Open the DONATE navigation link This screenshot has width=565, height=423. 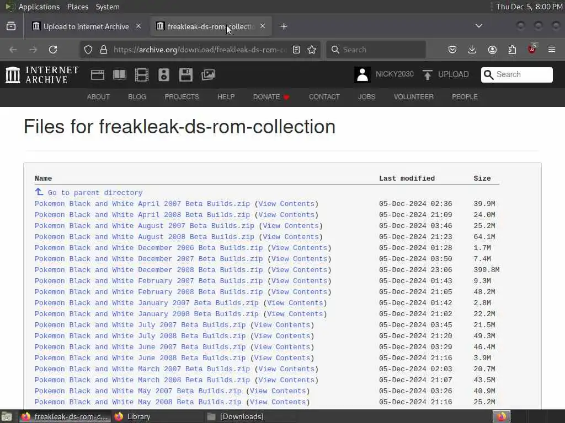[271, 97]
